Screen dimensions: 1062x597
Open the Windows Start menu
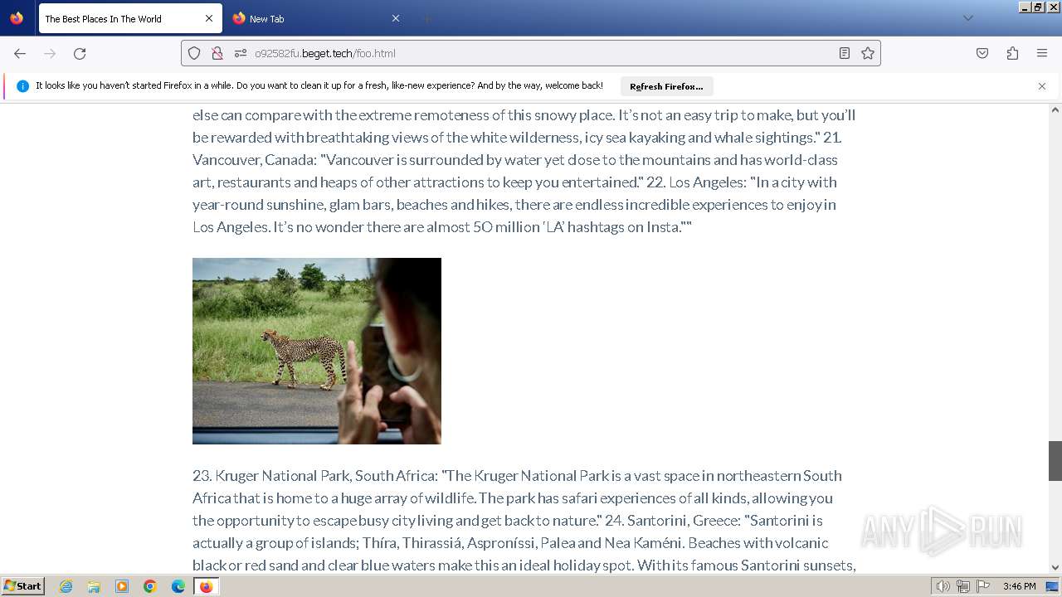coord(23,586)
